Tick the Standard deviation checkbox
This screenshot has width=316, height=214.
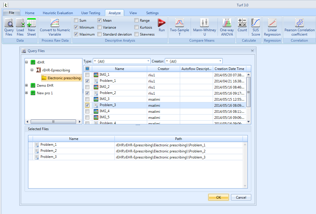[99, 34]
